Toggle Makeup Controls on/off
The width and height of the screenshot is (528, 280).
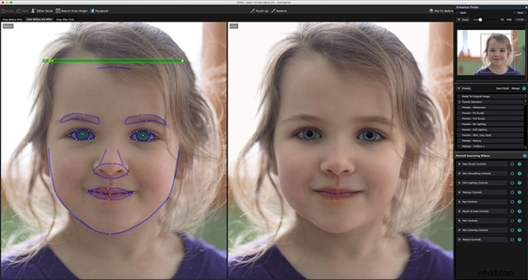513,193
